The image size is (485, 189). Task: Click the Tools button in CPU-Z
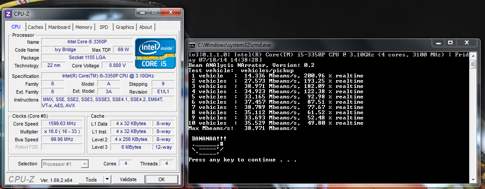91,179
